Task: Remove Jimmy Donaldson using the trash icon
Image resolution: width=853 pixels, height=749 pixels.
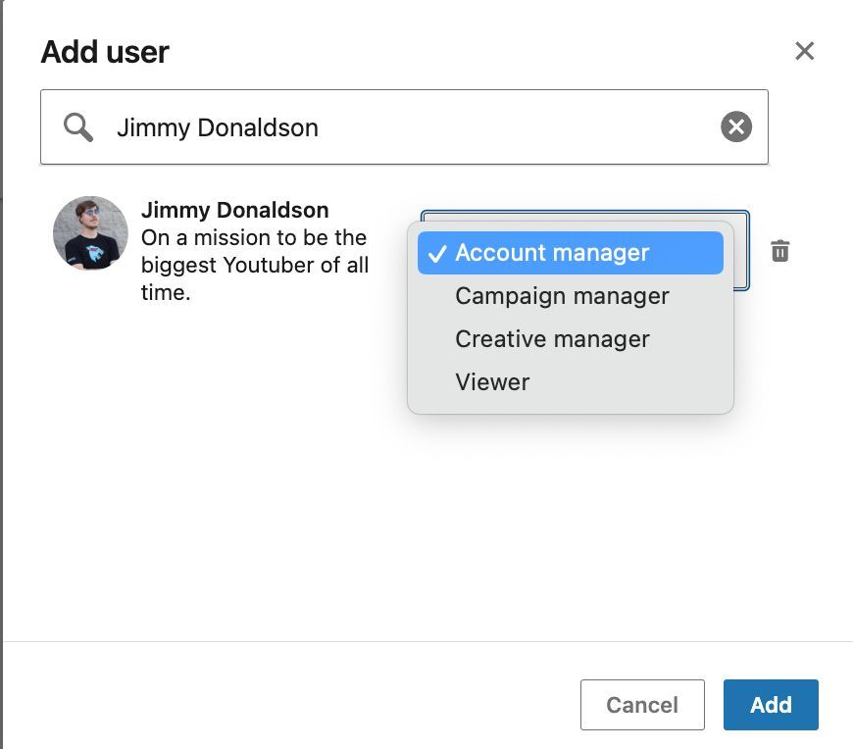Action: point(779,251)
